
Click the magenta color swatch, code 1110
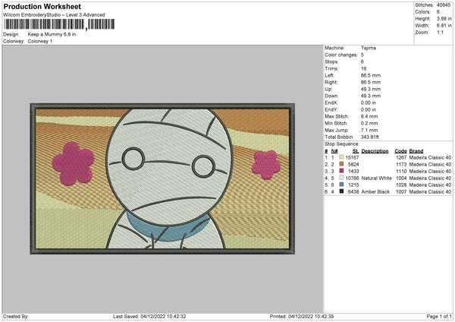pos(341,171)
